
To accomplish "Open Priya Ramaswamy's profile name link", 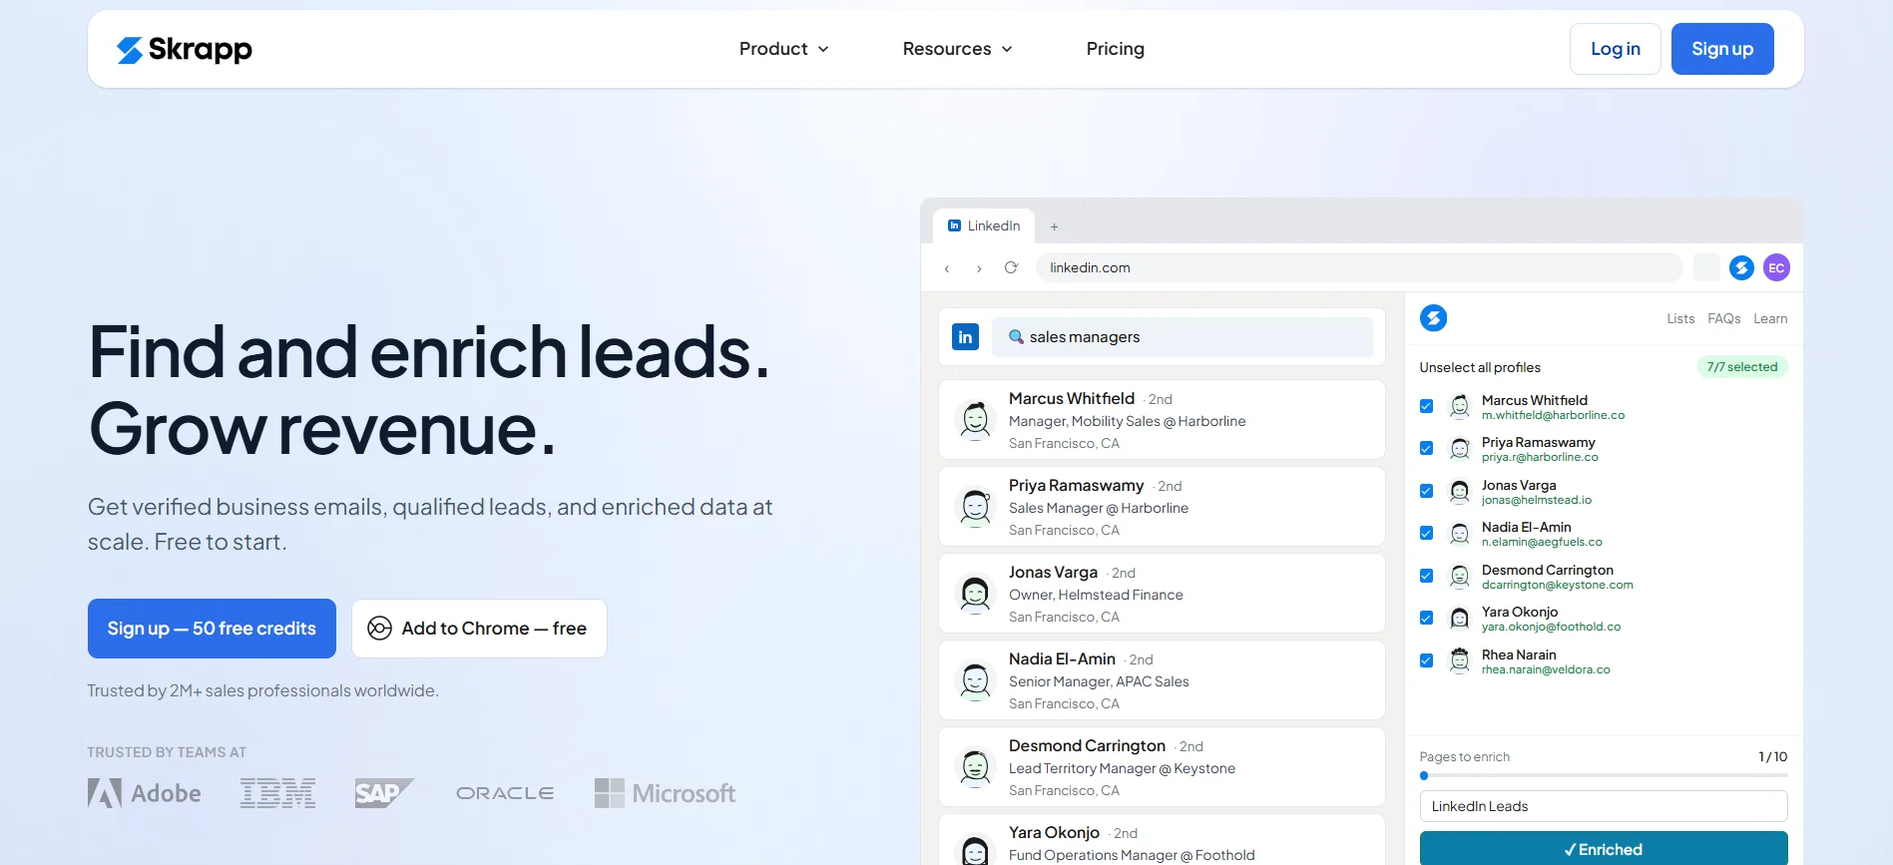I will coord(1077,486).
